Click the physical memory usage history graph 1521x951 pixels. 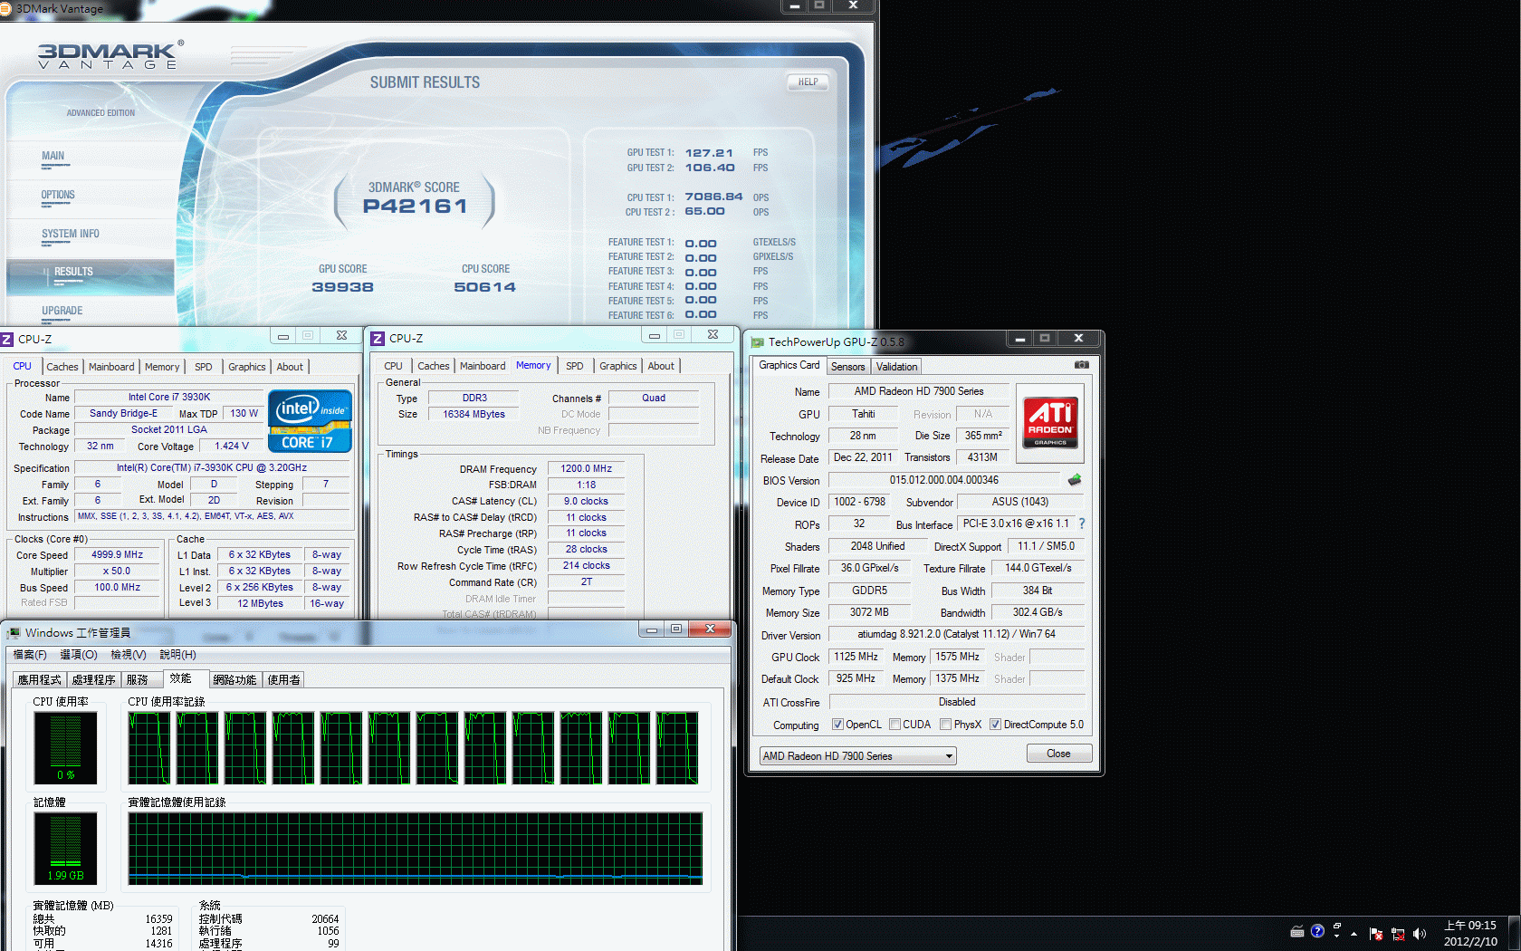pos(416,849)
